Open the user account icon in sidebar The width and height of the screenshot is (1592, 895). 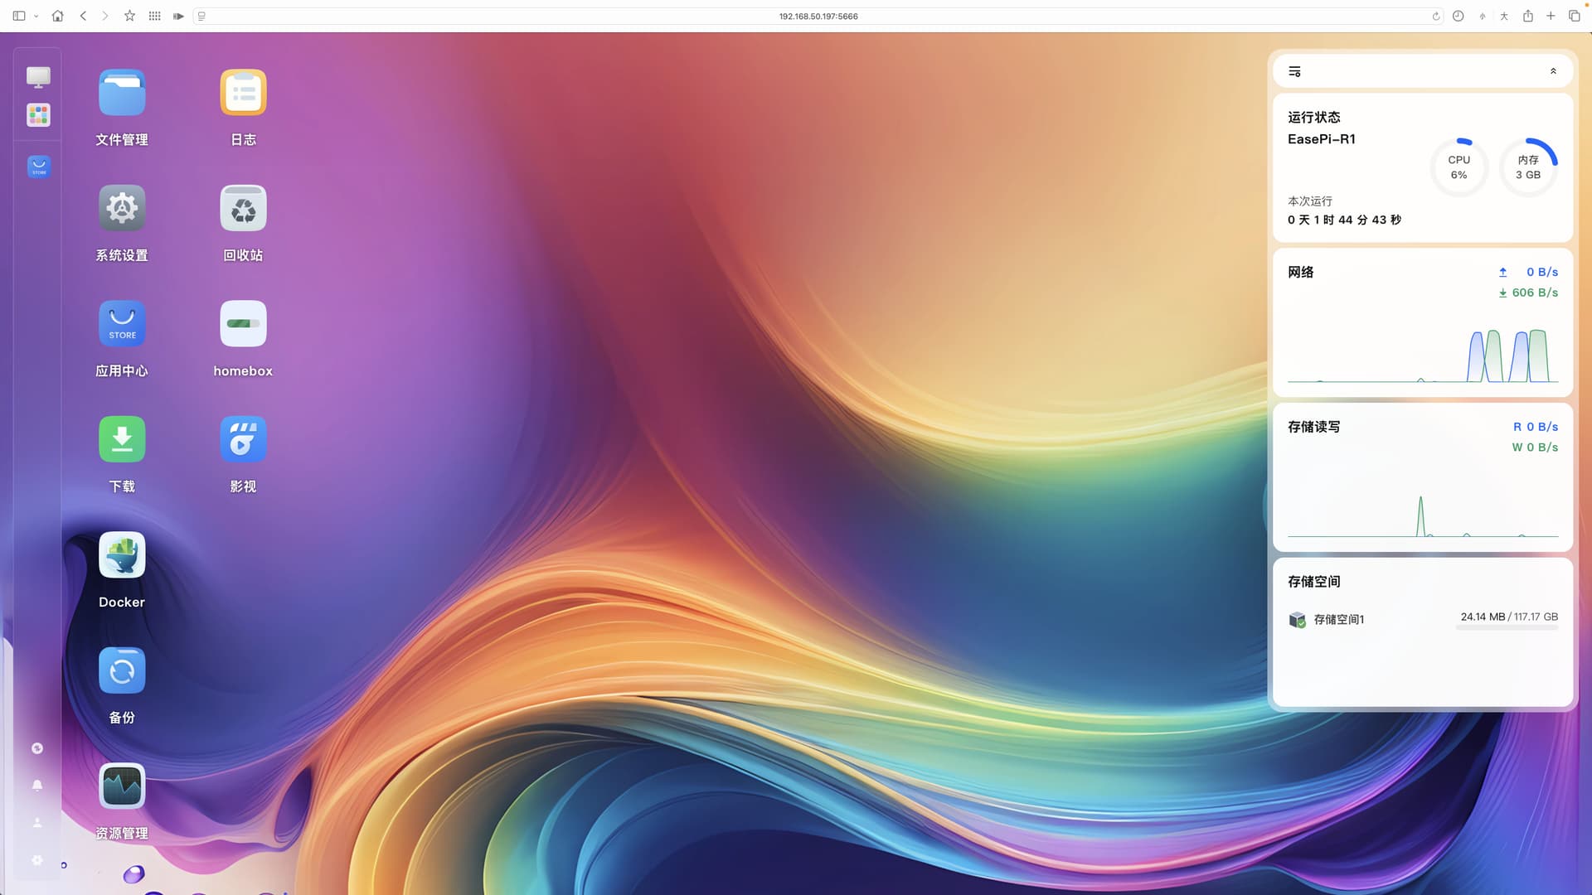pyautogui.click(x=37, y=822)
